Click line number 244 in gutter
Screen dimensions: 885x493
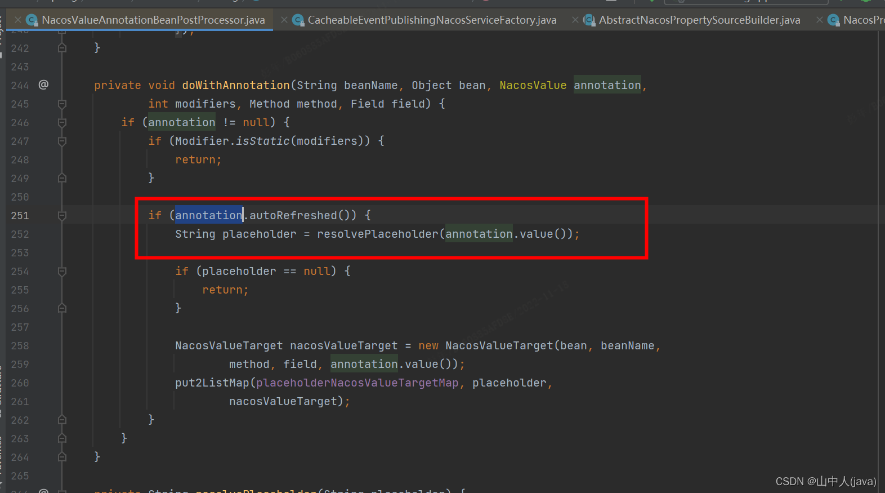[x=20, y=86]
